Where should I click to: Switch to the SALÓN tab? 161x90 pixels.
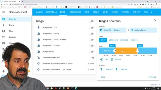105,12
